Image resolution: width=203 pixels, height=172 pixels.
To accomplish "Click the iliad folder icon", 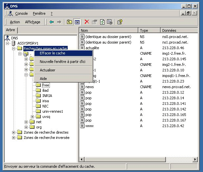I will tap(38, 90).
